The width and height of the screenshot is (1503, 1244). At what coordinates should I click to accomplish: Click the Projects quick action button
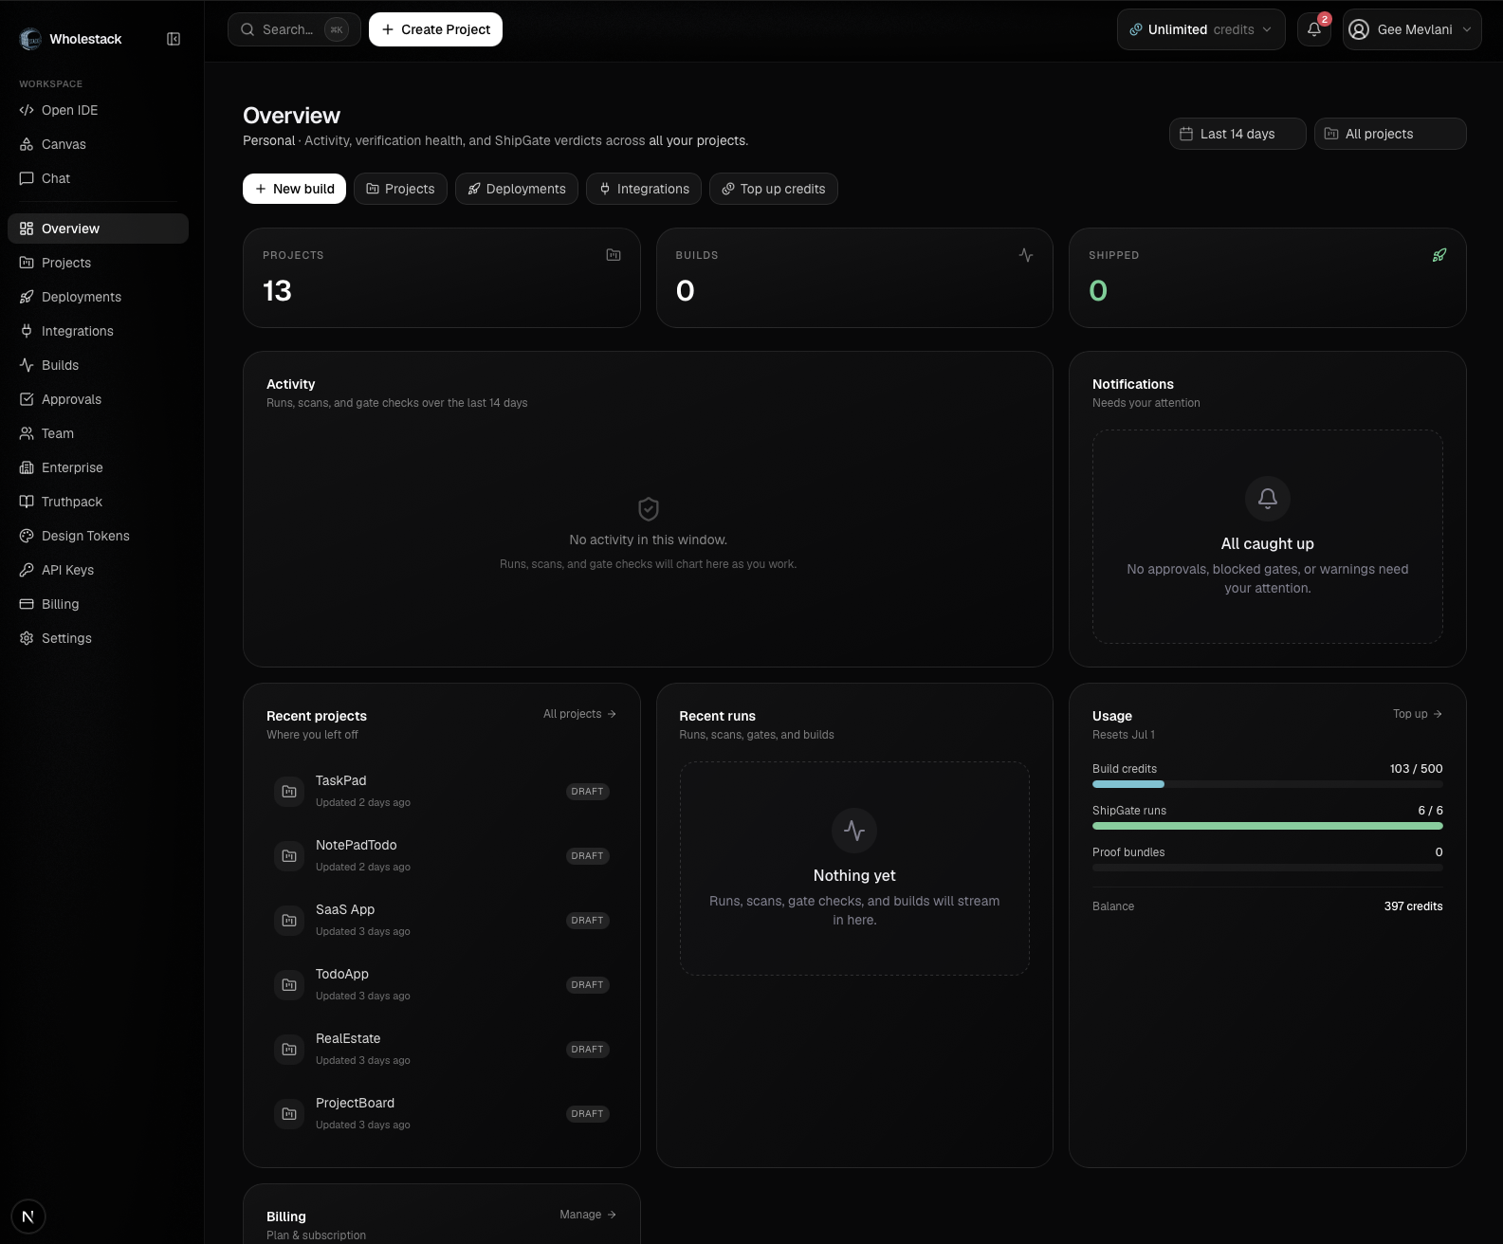click(x=400, y=189)
